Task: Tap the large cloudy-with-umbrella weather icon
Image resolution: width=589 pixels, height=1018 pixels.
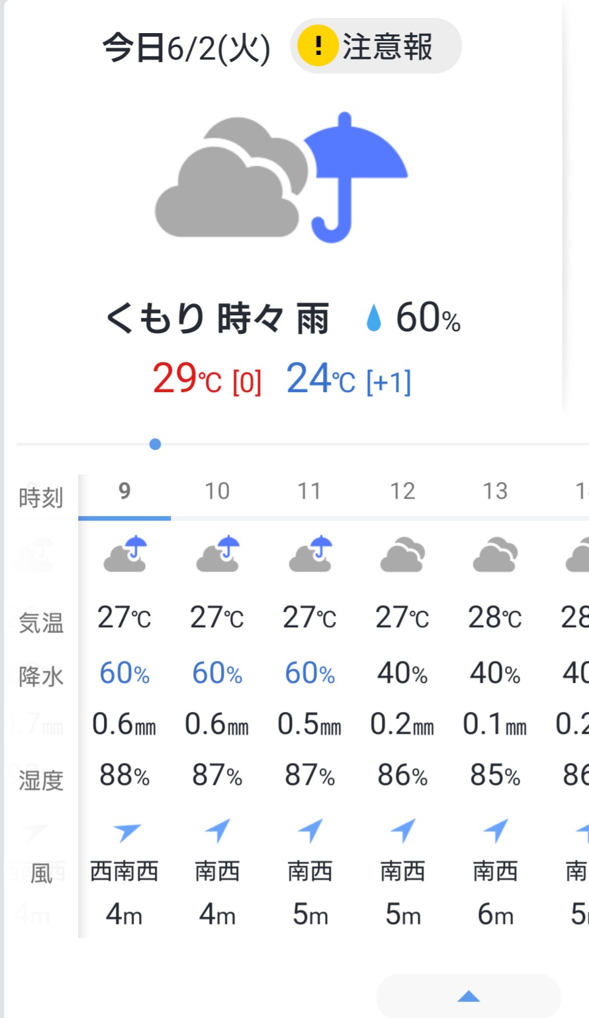Action: (x=281, y=179)
